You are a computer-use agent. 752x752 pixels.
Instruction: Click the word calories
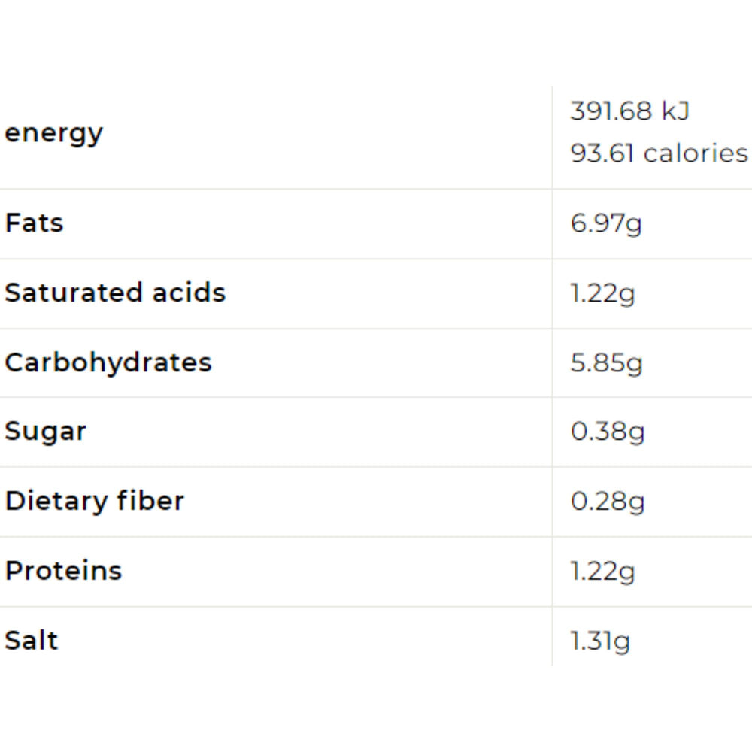[x=696, y=153]
